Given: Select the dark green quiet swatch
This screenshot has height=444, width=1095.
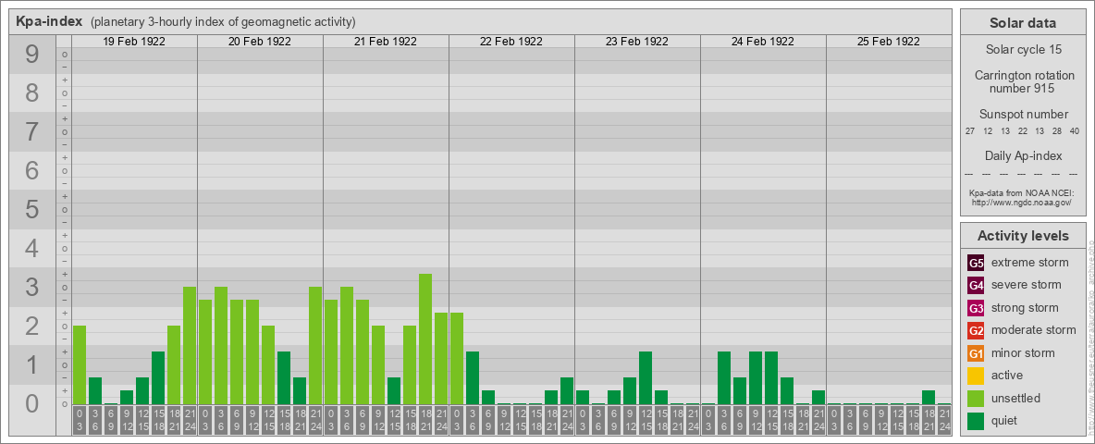Looking at the screenshot, I should click(x=976, y=421).
